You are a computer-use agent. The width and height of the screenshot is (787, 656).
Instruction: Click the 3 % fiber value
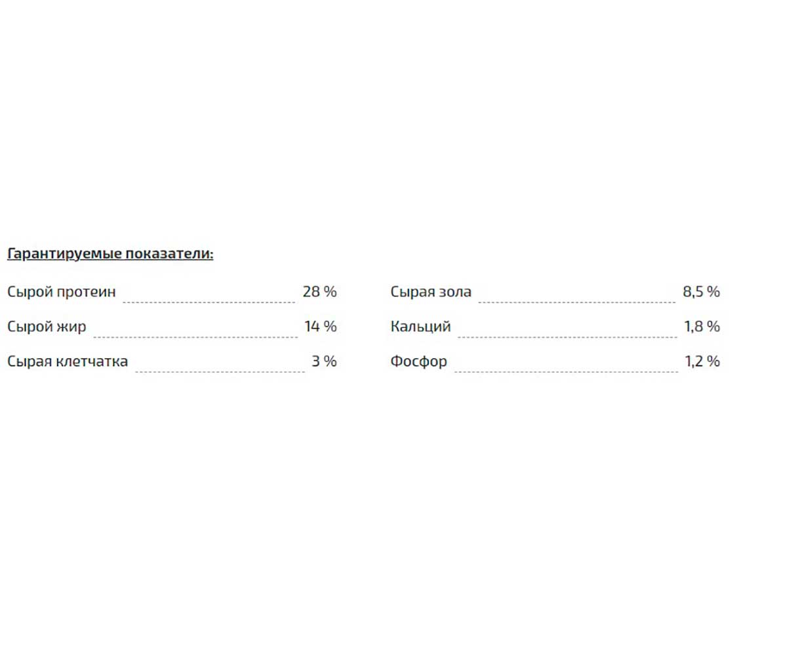tap(324, 361)
